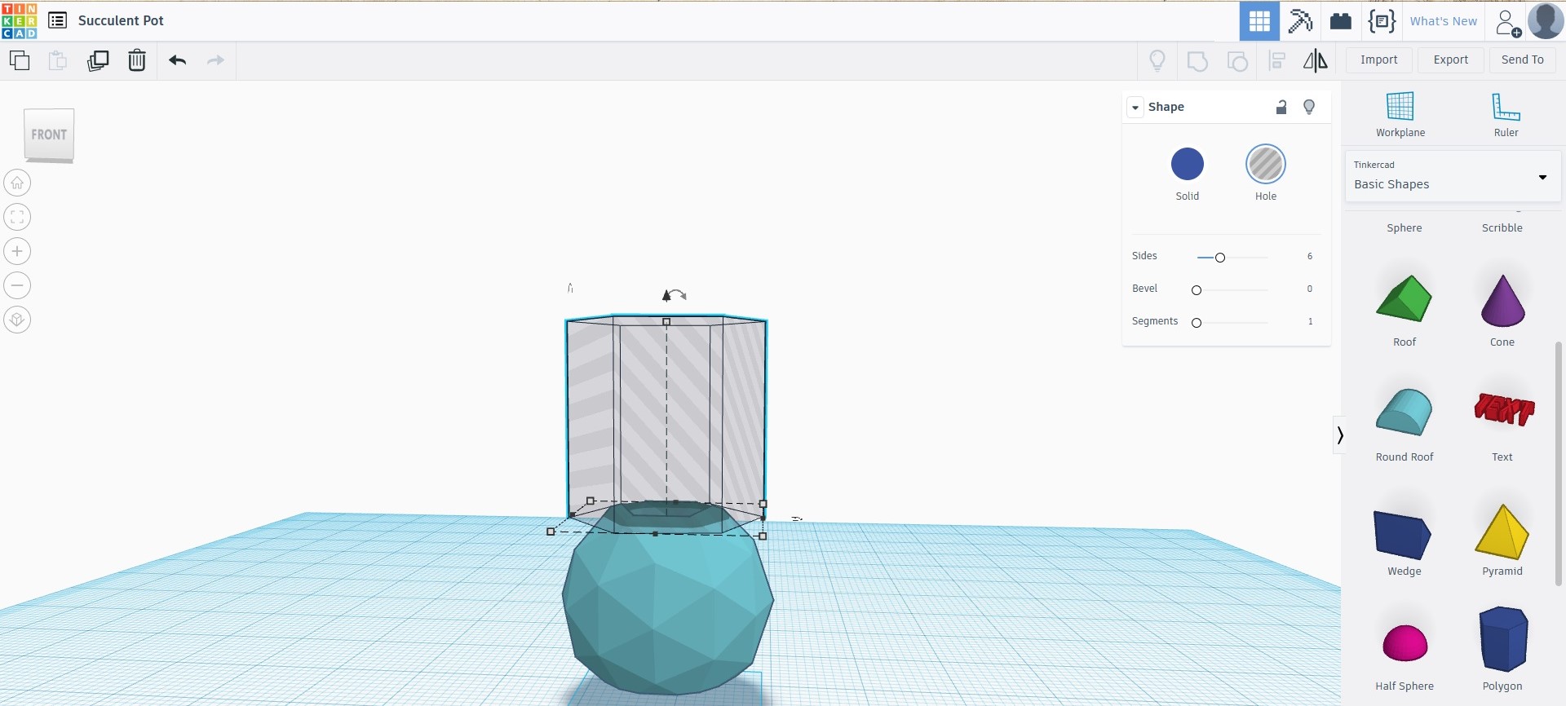The image size is (1566, 706).
Task: Delete the selected shape with trash icon
Action: pos(137,60)
